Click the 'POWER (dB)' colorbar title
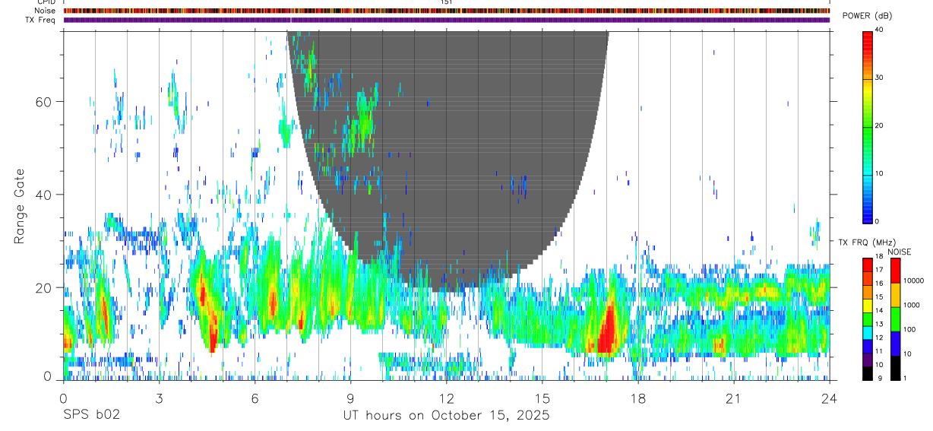Screen dimensions: 933x431 867,16
